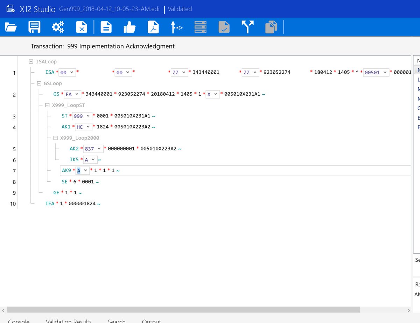Open the second ISA 00 dropdown

[x=123, y=73]
